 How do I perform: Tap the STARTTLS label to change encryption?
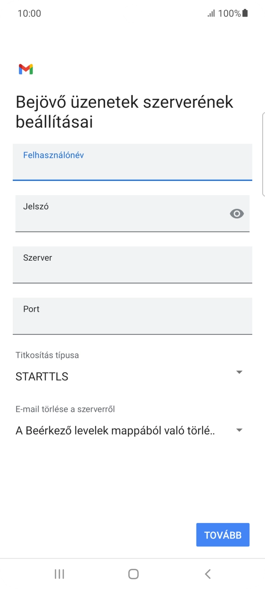point(42,376)
